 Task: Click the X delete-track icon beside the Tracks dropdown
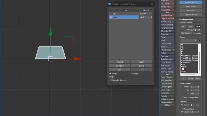click(x=199, y=41)
